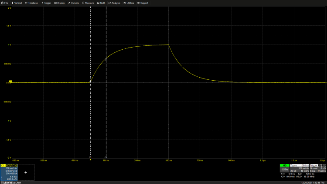
Task: Open the Measure menu
Action: [x=89, y=3]
